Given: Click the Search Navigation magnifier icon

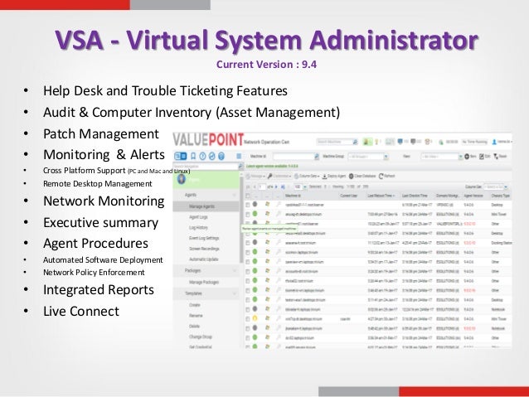Looking at the screenshot, I should (240, 166).
